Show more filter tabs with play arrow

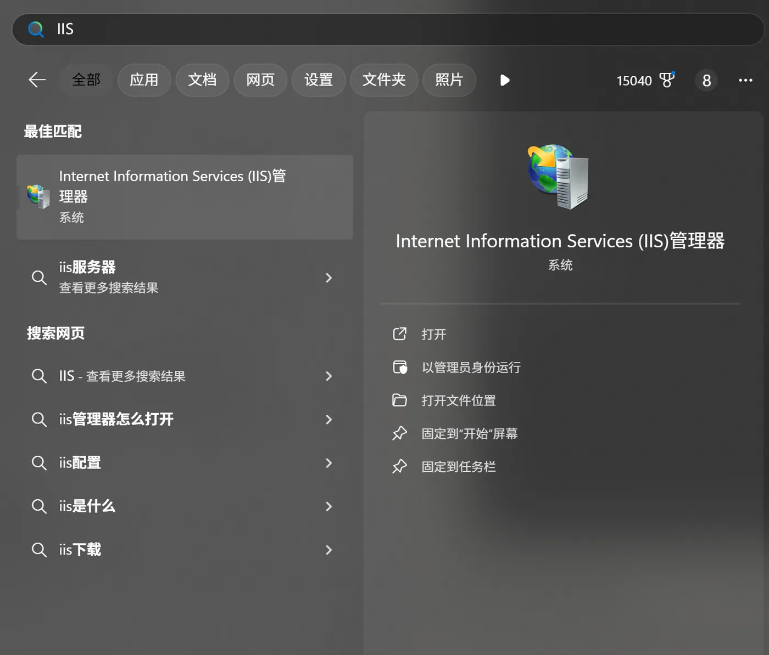[505, 81]
